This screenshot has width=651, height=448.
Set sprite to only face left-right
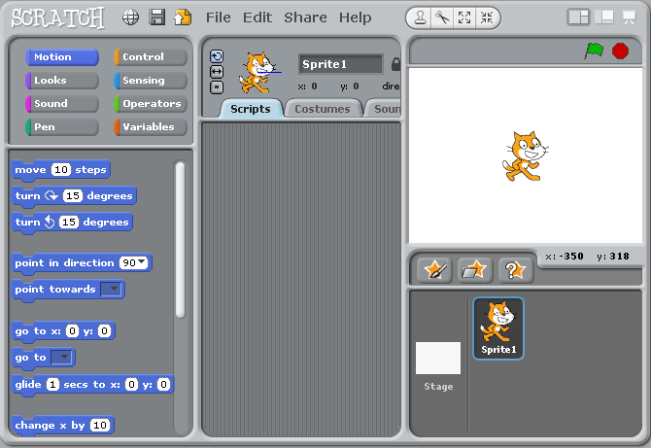click(x=217, y=72)
